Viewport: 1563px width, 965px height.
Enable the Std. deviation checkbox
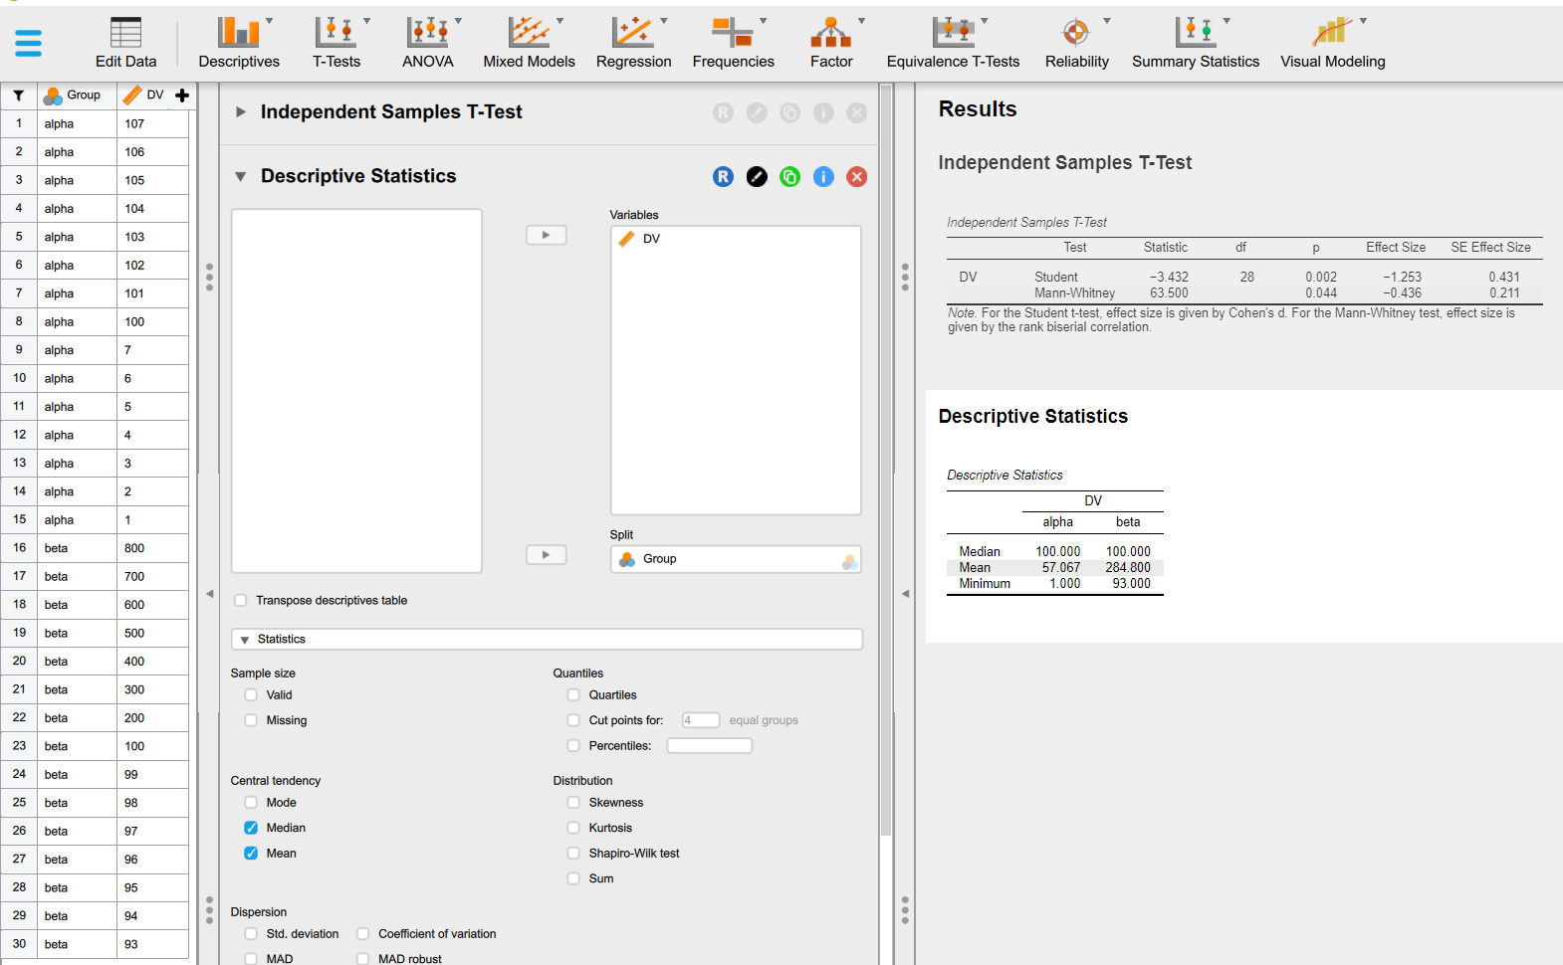coord(251,934)
